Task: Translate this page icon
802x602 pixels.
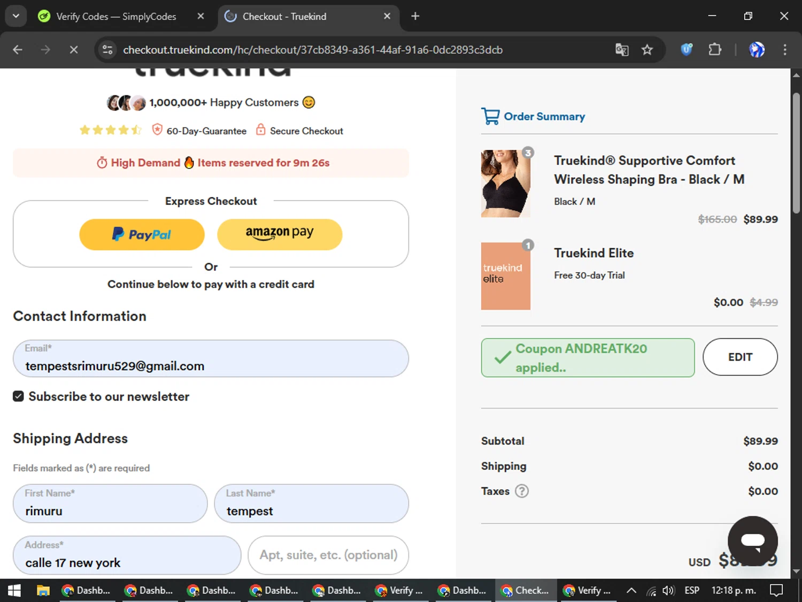Action: click(x=622, y=50)
